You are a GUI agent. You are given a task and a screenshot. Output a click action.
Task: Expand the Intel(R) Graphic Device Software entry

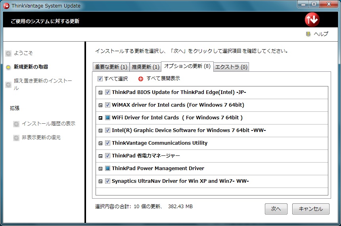100,131
